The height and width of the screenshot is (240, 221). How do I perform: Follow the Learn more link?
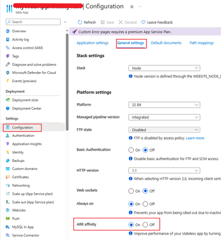click(195, 138)
